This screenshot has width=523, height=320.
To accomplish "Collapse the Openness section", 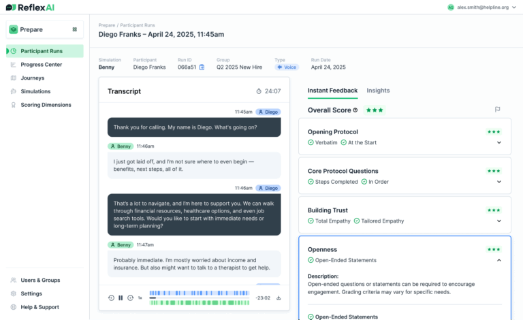I will pyautogui.click(x=498, y=260).
